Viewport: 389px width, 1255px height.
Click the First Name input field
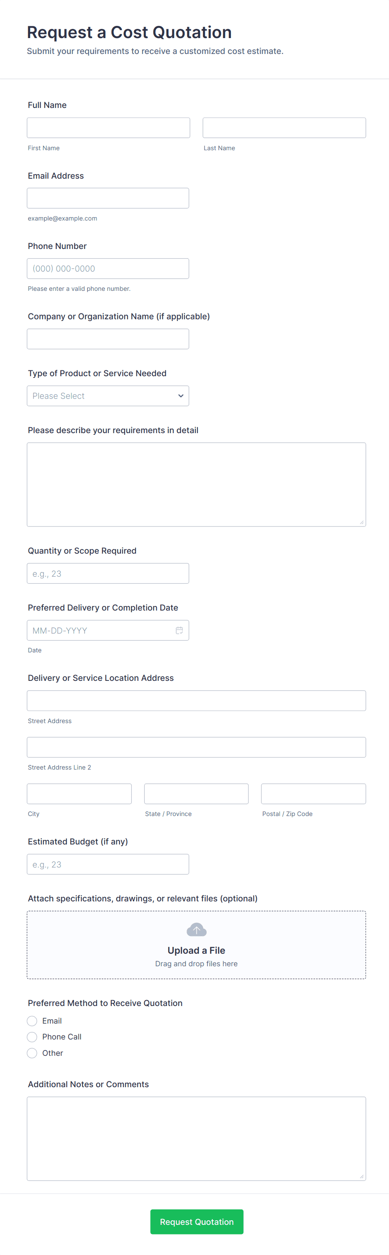point(108,128)
